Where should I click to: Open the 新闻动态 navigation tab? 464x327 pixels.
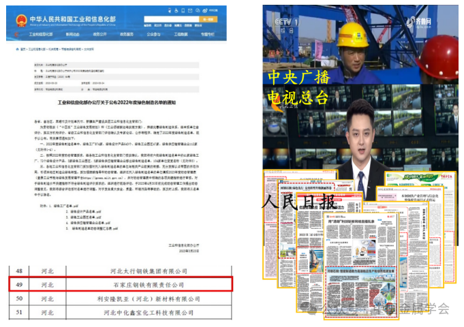(72, 34)
